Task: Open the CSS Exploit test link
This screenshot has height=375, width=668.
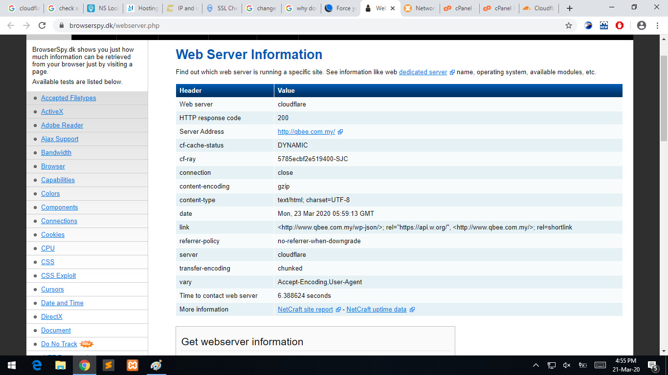Action: pos(59,276)
